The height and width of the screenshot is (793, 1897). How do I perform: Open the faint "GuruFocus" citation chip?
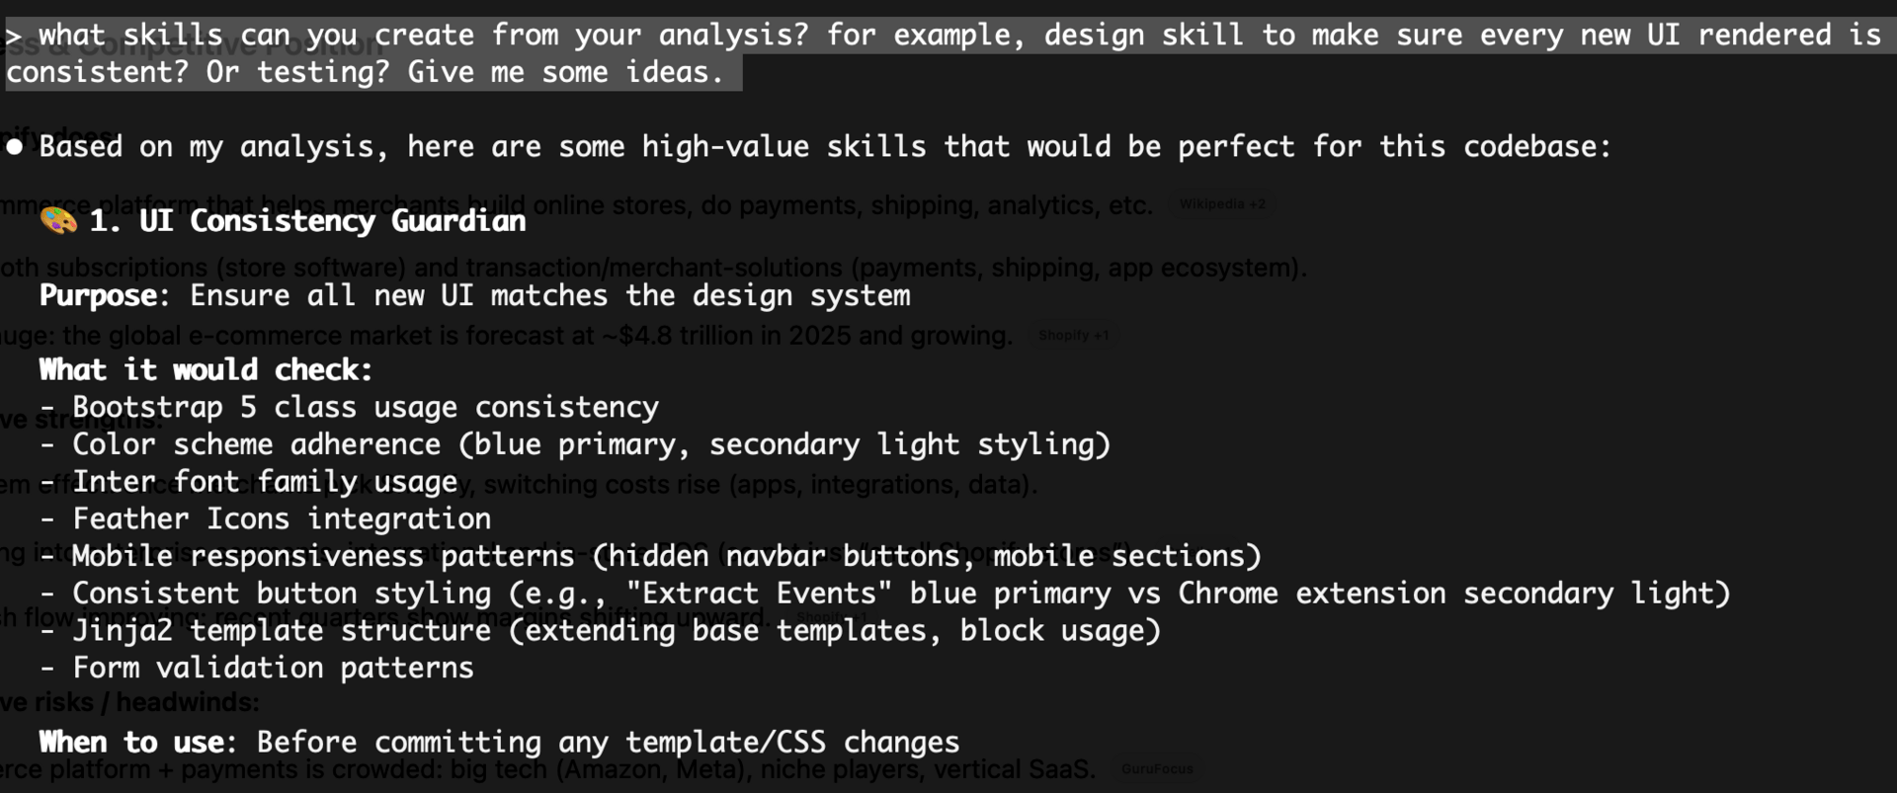coord(1157,768)
